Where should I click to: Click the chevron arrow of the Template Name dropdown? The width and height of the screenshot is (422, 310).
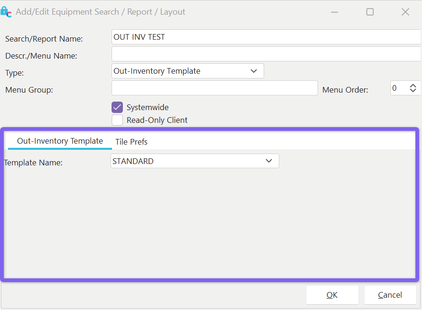tap(269, 161)
